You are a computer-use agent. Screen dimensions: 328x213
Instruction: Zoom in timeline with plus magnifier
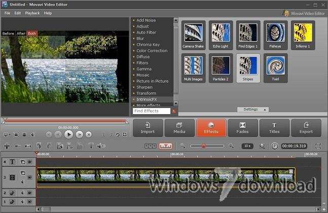[183, 146]
